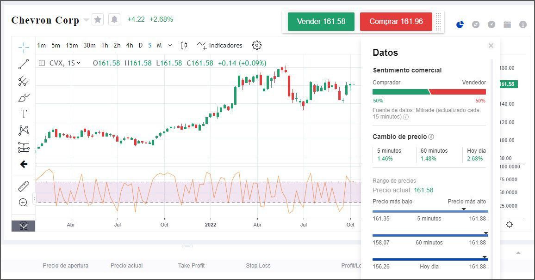Open the ruler measure tool

coord(24,186)
